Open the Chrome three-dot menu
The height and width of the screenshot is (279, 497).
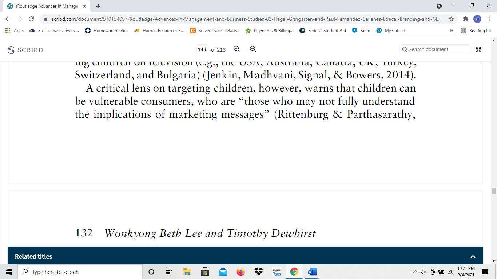coord(489,19)
